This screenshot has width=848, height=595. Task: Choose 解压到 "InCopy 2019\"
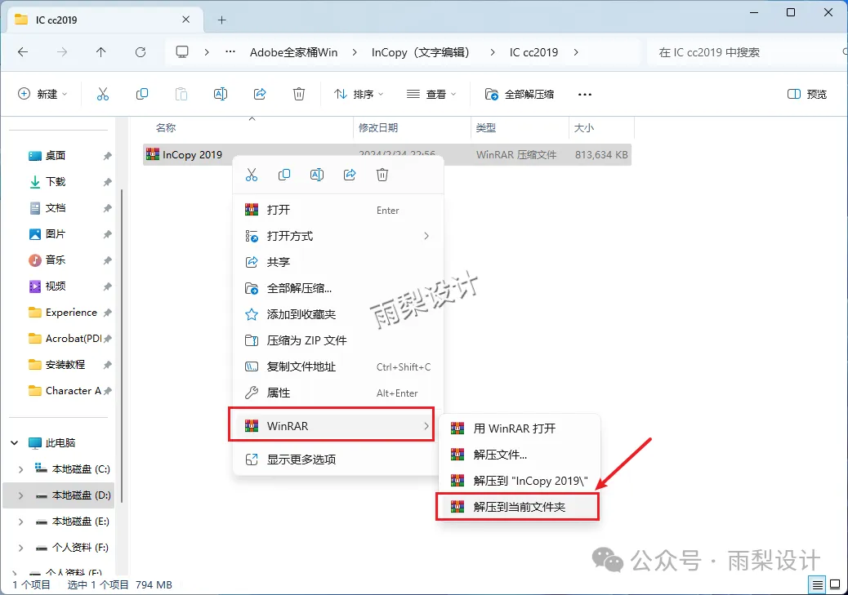[x=520, y=481]
